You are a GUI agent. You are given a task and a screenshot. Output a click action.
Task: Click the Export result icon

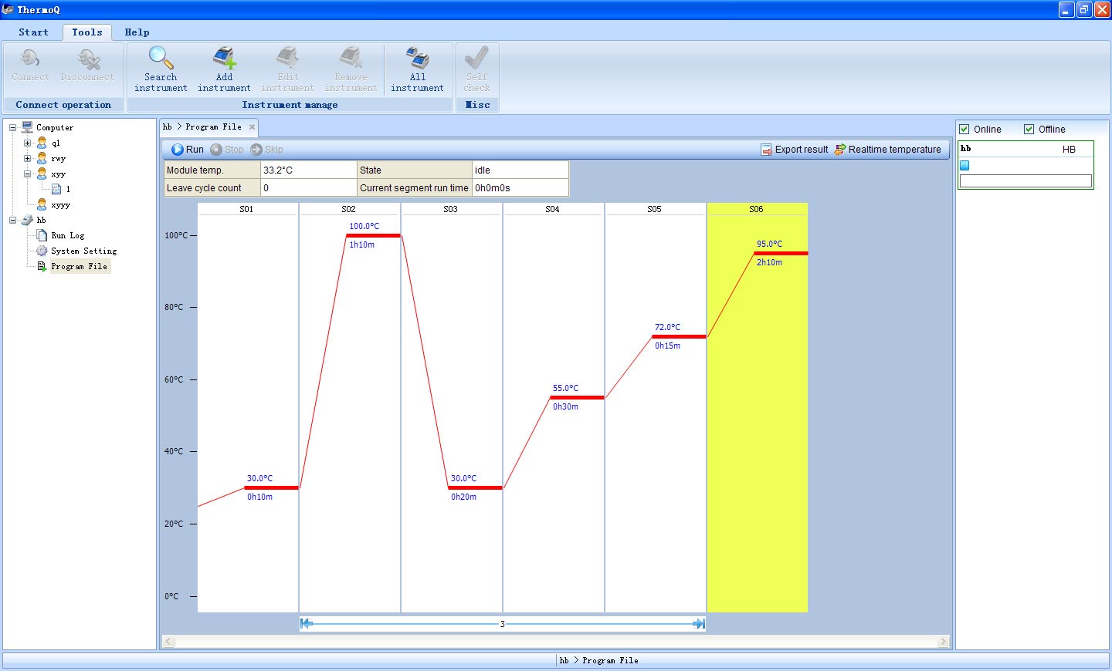(766, 150)
